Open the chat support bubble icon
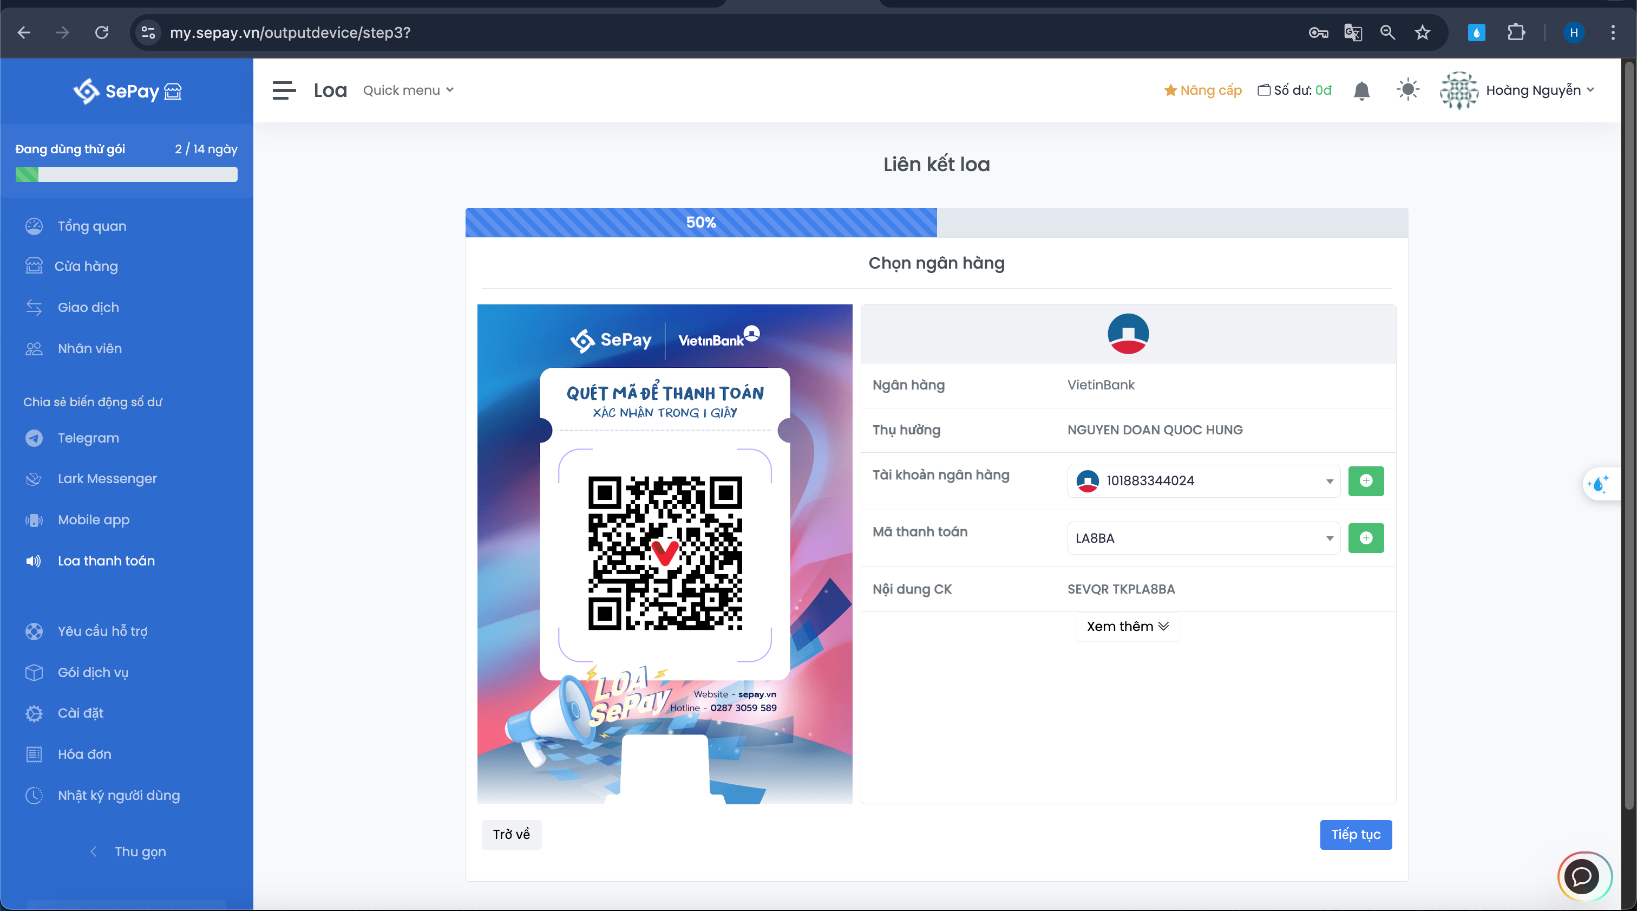Screen dimensions: 1637x911 click(x=1582, y=877)
